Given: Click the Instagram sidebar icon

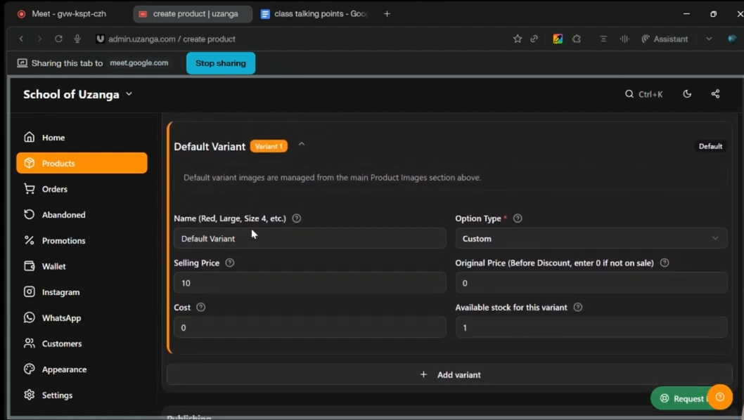Looking at the screenshot, I should tap(30, 292).
